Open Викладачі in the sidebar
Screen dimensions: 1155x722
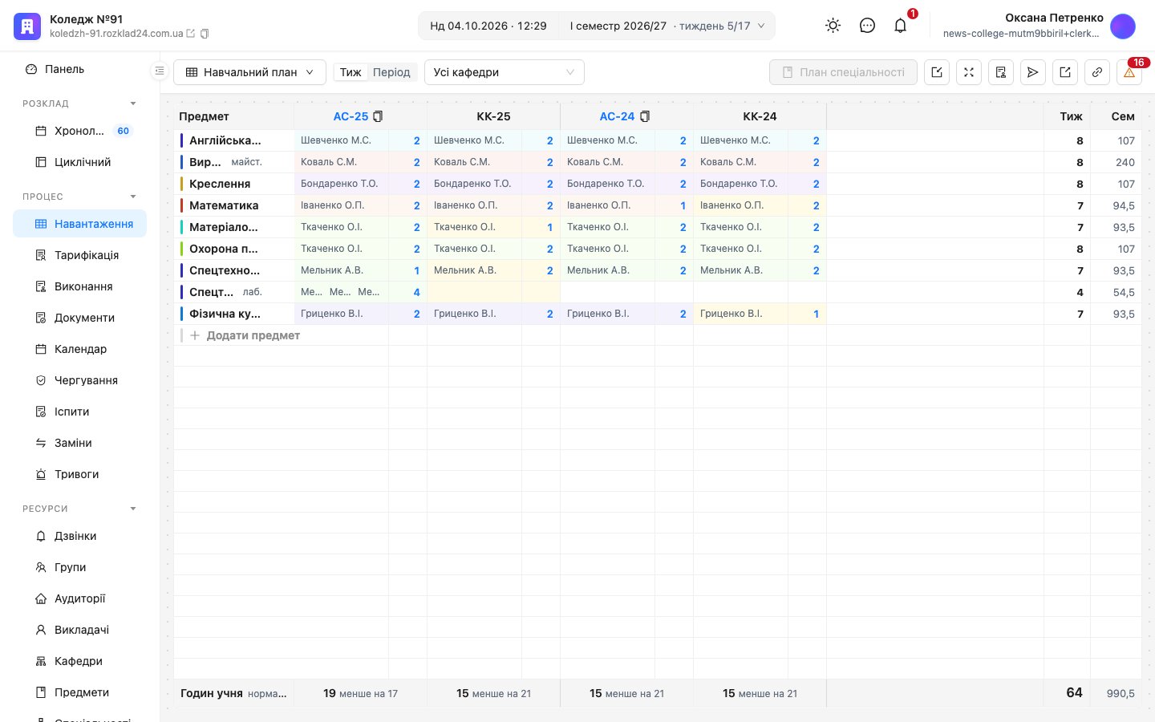point(79,630)
